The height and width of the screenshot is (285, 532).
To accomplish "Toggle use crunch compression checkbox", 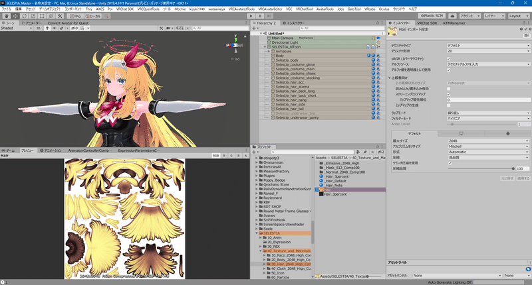I will (x=450, y=163).
